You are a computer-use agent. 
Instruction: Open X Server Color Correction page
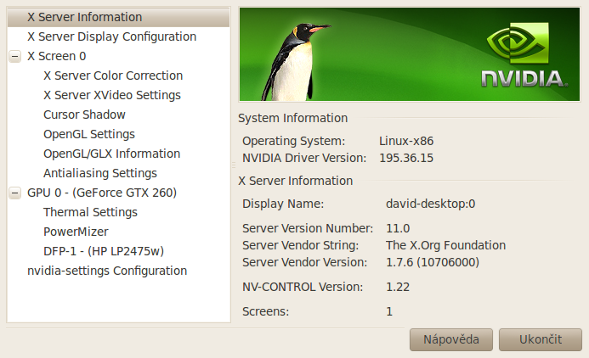coord(113,76)
